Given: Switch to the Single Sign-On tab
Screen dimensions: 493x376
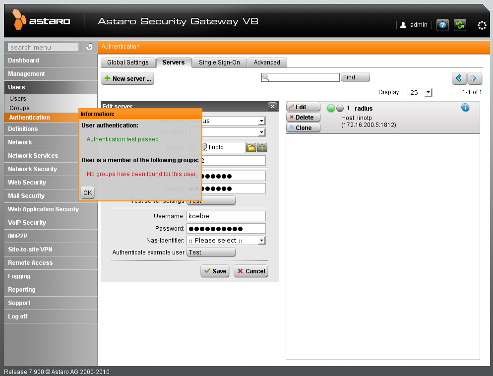Looking at the screenshot, I should (x=219, y=63).
